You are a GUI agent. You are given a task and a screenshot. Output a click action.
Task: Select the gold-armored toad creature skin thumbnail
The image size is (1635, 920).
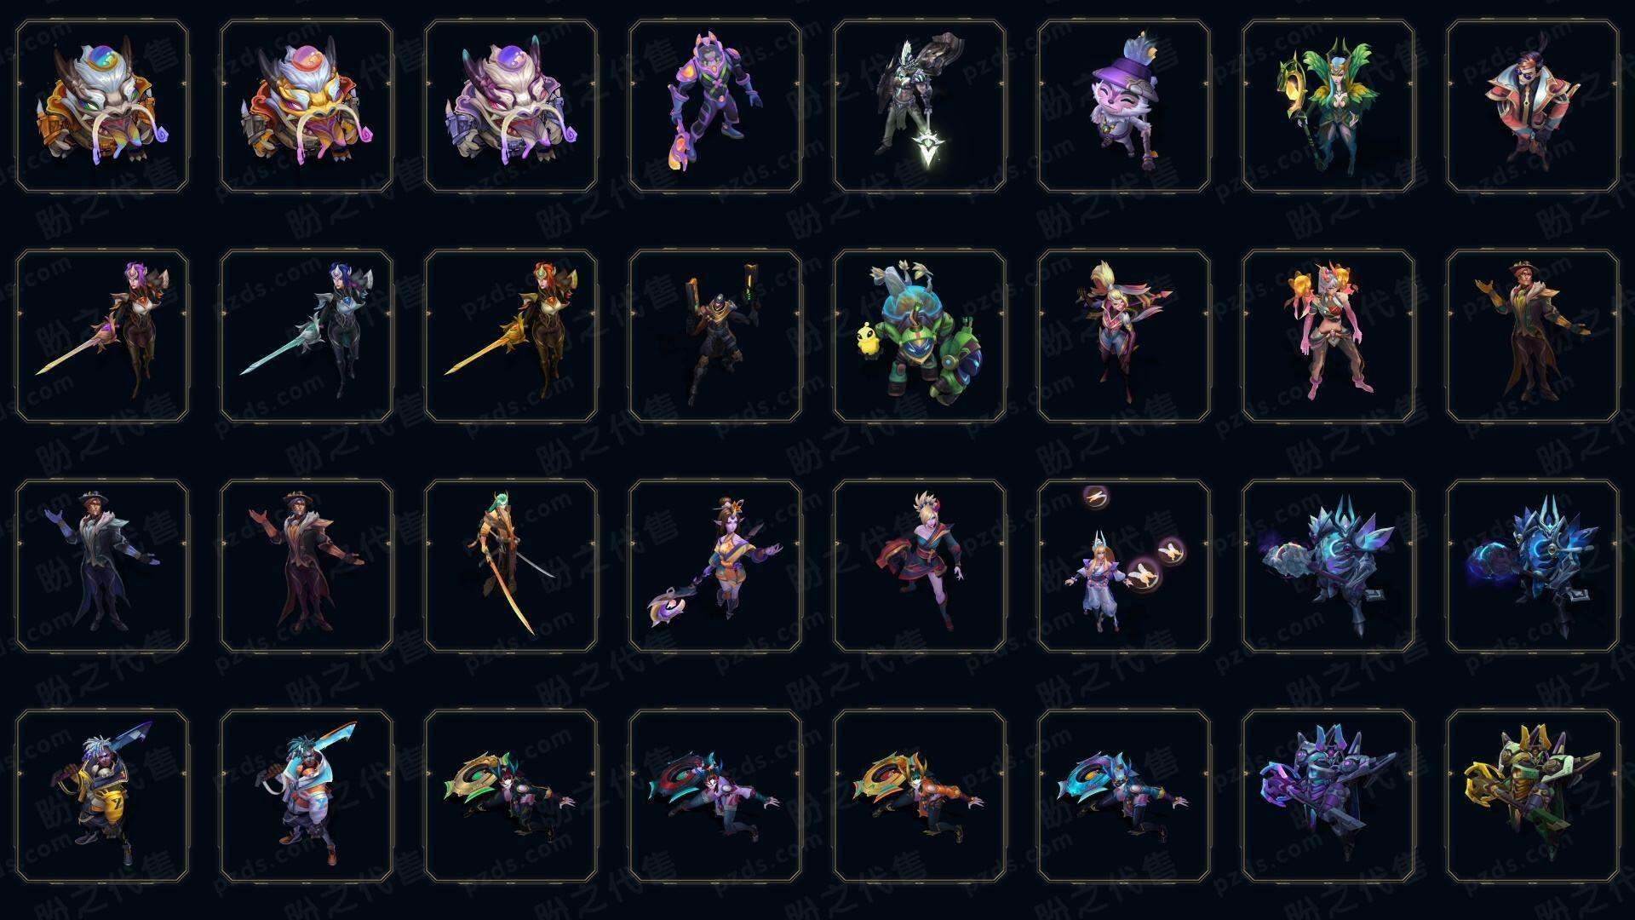(x=102, y=106)
